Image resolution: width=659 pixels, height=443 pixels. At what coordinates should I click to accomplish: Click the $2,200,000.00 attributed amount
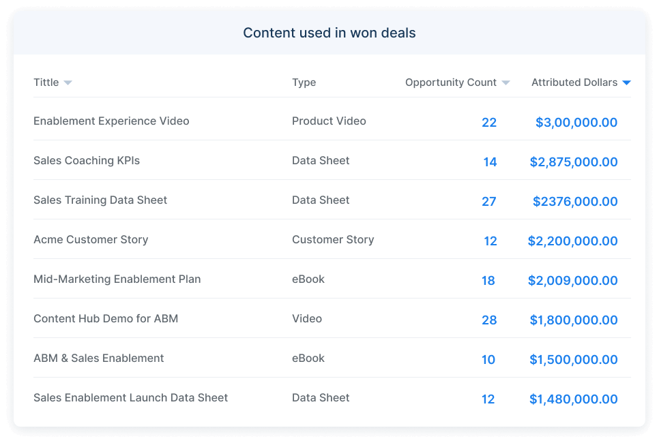[x=573, y=241]
